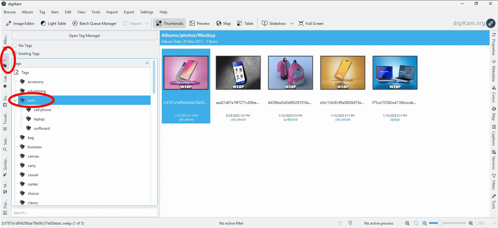This screenshot has height=228, width=498.
Task: Select the laptops mockup thumbnail
Action: click(395, 73)
